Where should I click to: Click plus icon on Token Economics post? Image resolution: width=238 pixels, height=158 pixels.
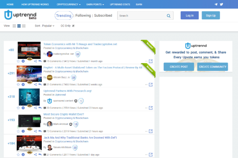[x=23, y=61]
